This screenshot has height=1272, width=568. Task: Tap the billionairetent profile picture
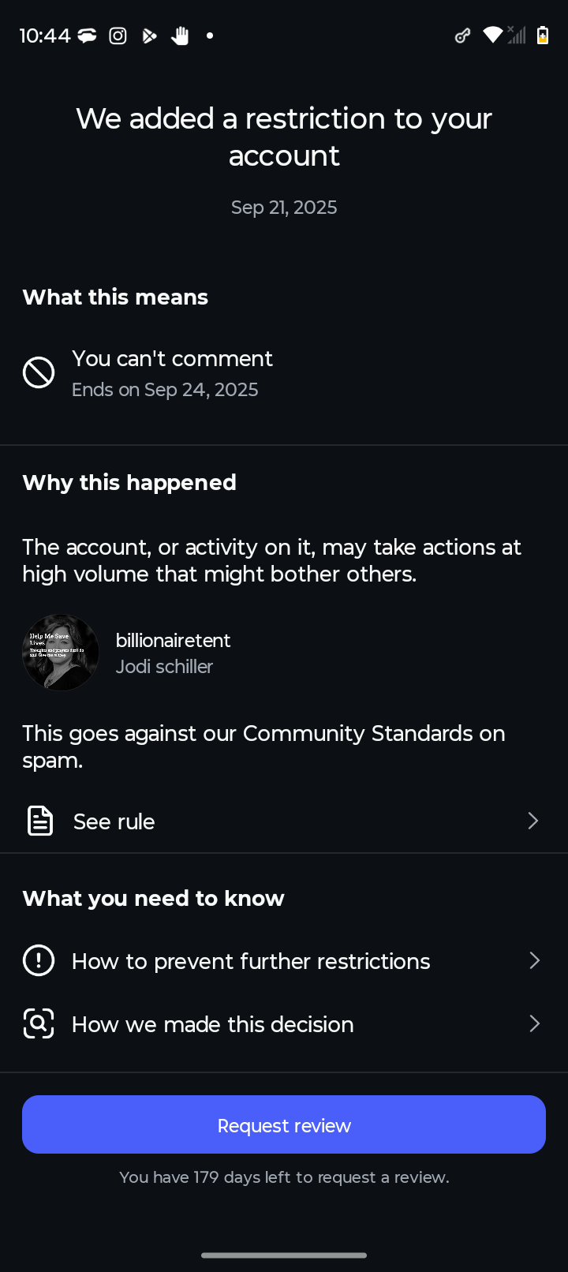[61, 653]
